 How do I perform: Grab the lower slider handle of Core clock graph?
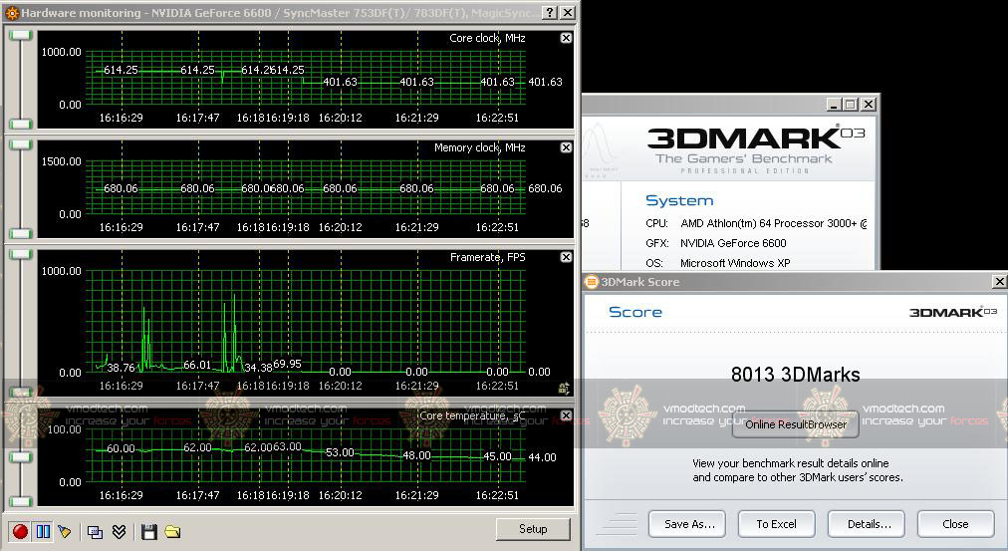(x=21, y=124)
